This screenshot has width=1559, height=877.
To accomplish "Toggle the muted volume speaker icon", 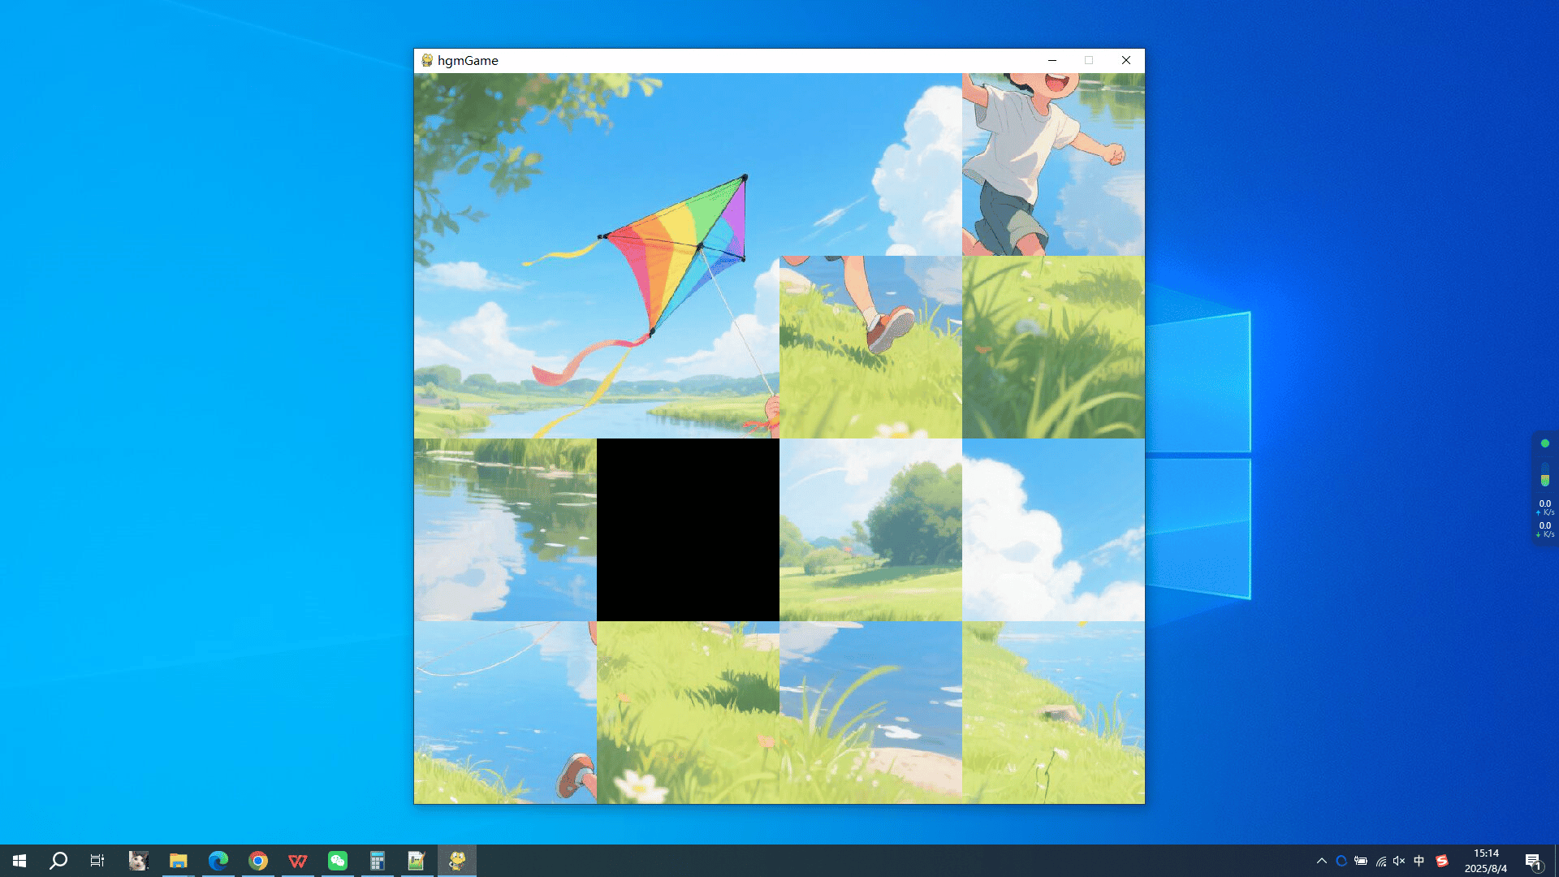I will [x=1399, y=861].
